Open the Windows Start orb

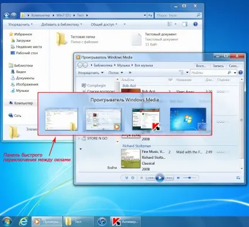click(7, 222)
